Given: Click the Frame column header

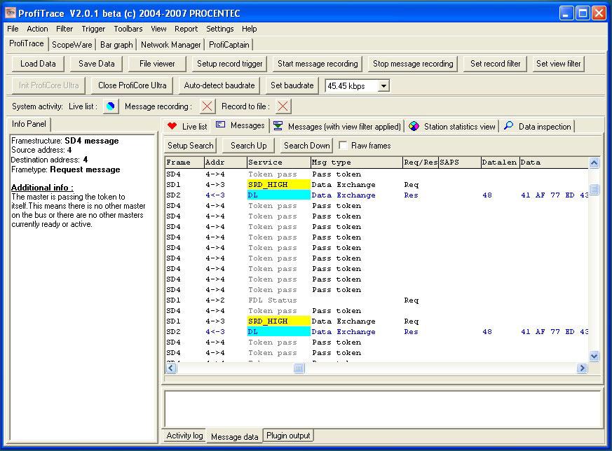Looking at the screenshot, I should click(x=184, y=162).
